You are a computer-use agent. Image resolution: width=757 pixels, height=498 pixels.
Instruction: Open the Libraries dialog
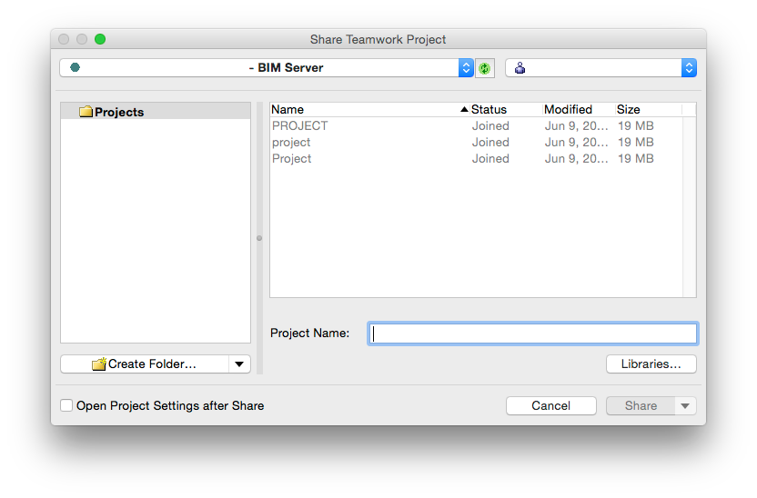point(651,364)
